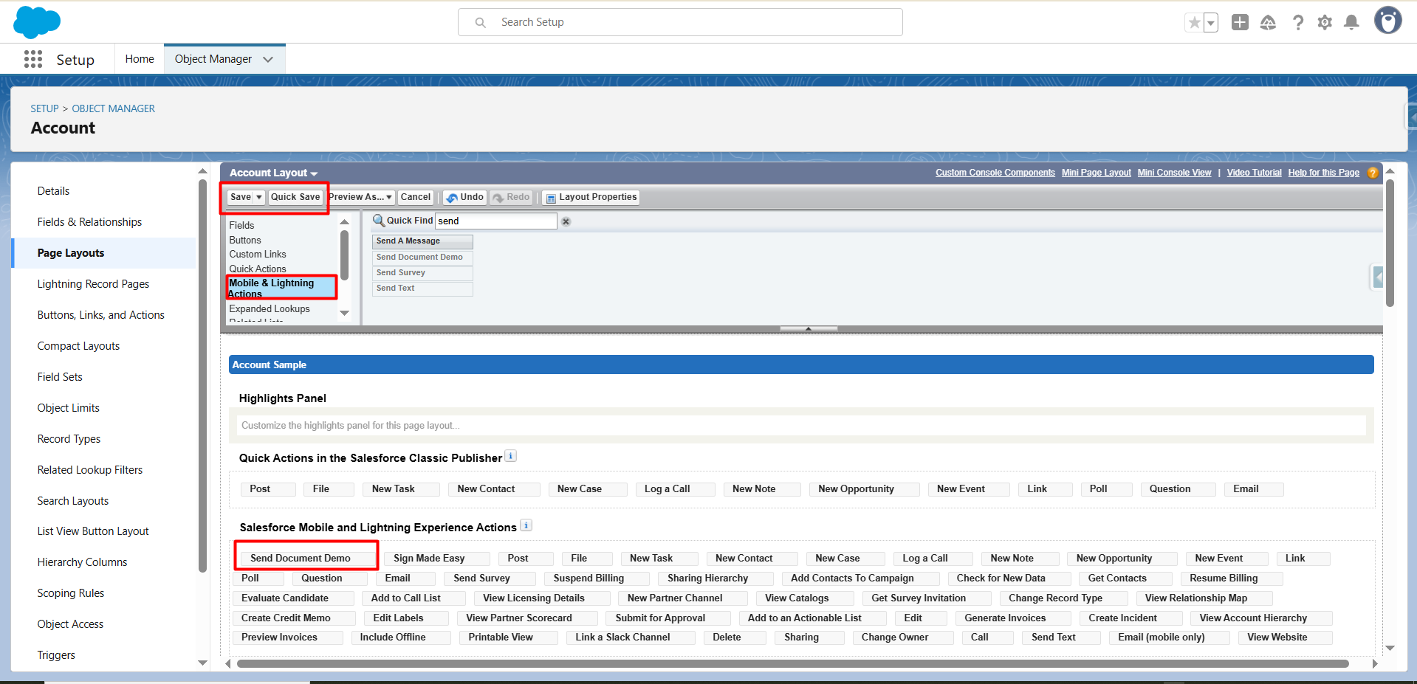Expand the Object Manager tab chevron

268,59
